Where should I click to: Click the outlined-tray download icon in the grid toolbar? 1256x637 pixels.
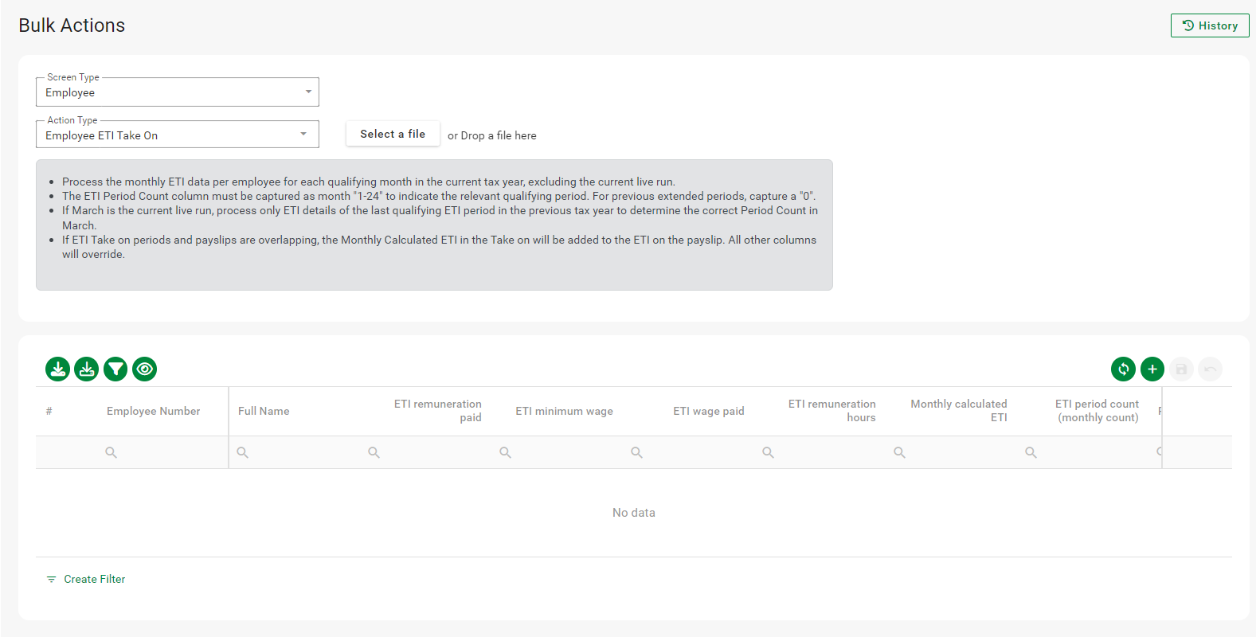[87, 369]
